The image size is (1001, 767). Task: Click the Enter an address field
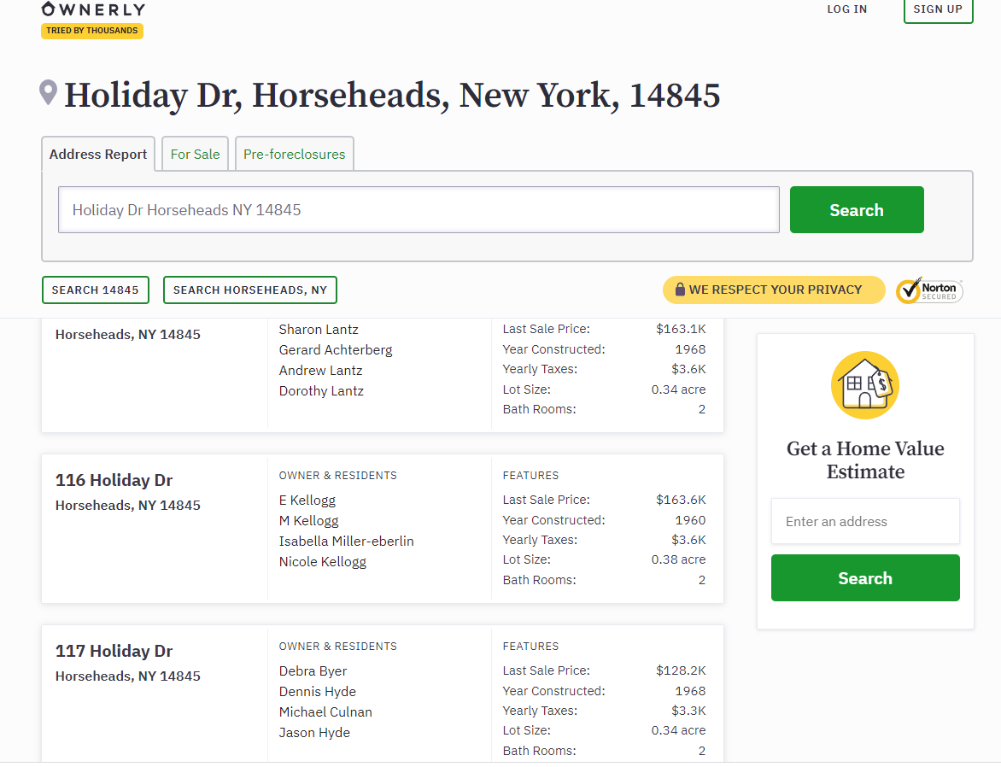coord(864,522)
